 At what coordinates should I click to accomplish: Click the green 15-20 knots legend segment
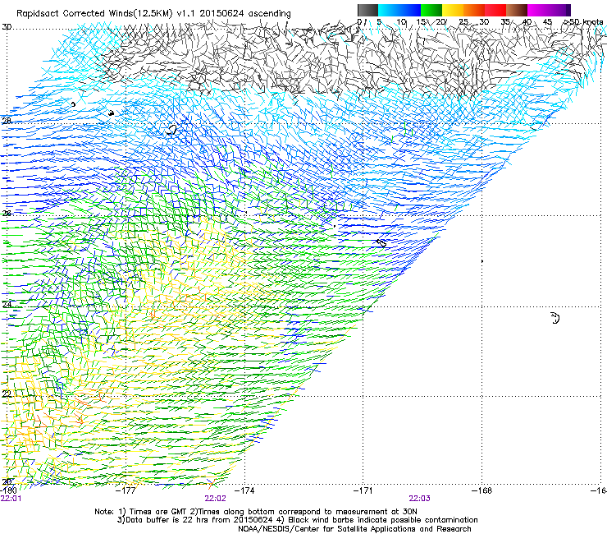[431, 11]
